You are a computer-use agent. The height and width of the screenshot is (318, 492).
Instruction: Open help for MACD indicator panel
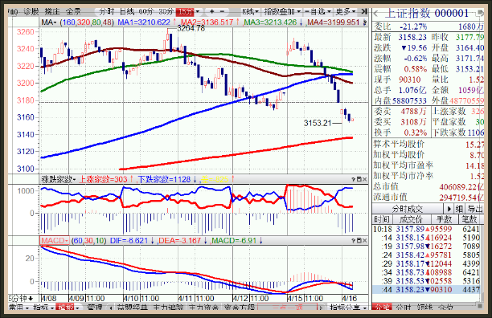tap(353, 241)
